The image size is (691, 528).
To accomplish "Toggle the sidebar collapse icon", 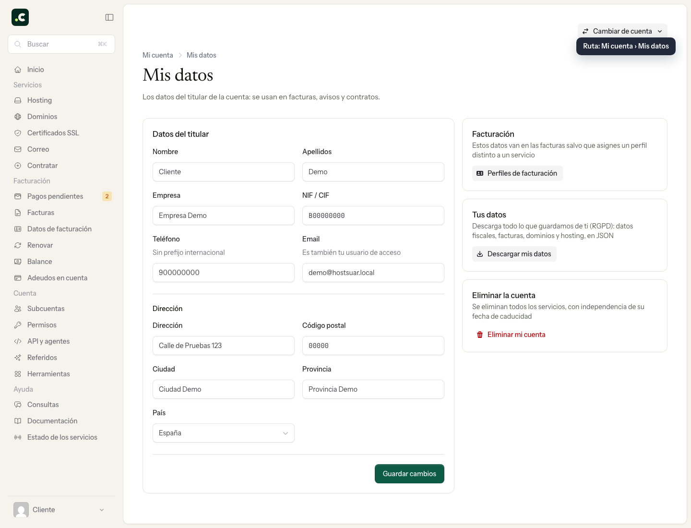I will [x=109, y=17].
